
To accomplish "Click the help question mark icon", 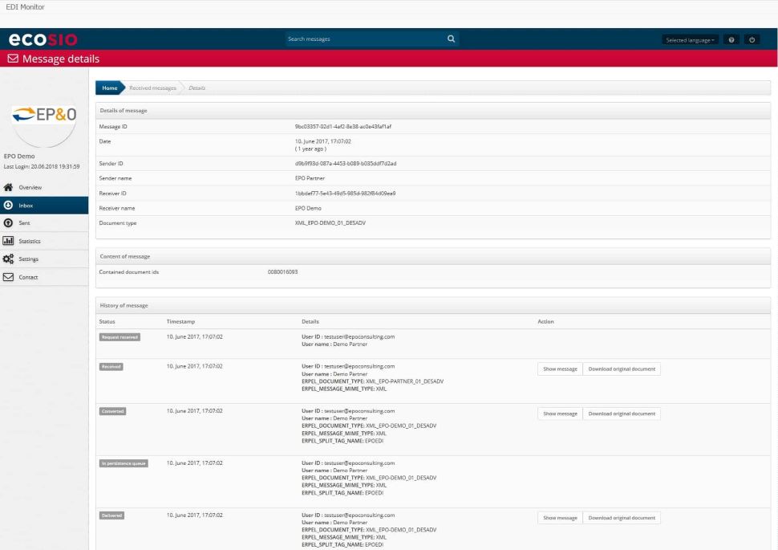I will 731,39.
